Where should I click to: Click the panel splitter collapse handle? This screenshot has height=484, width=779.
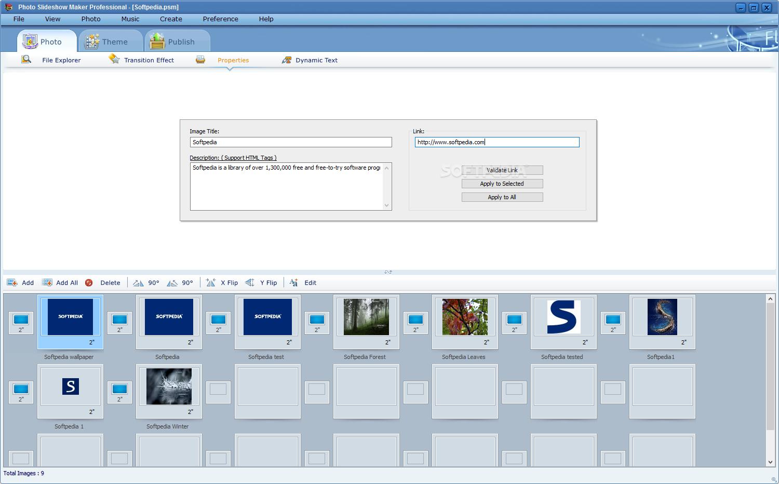pos(388,272)
